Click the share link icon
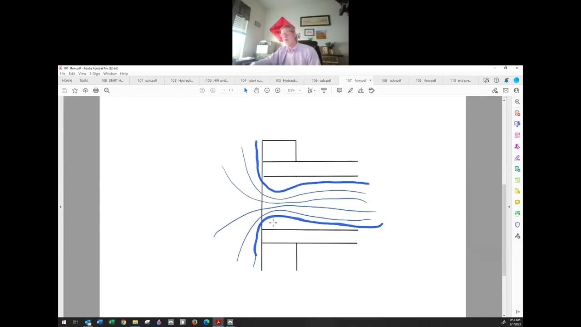Screen dimensions: 581x327 tap(495, 90)
